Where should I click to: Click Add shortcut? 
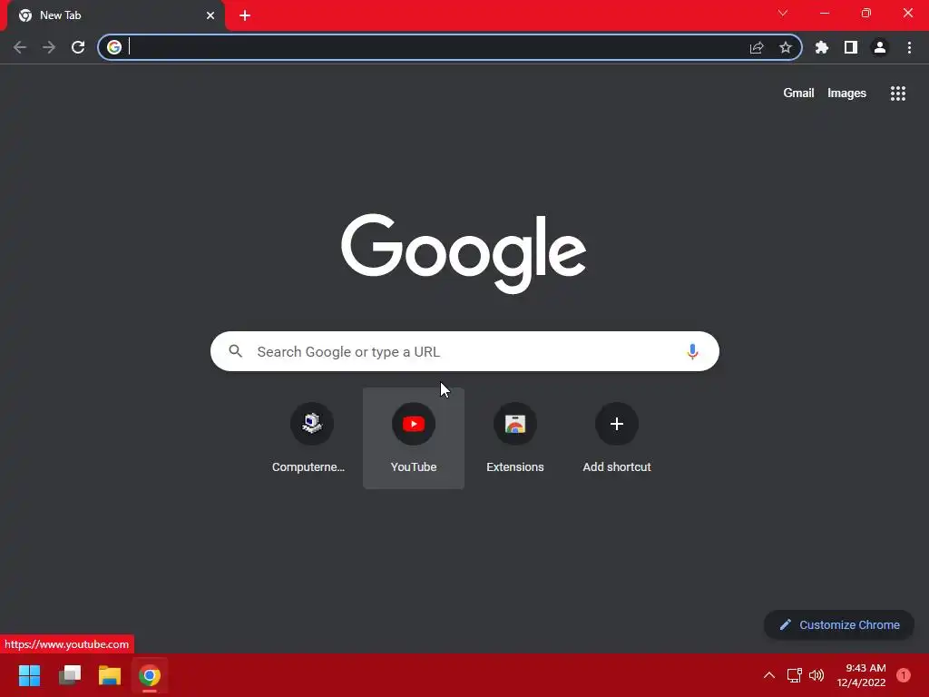pos(617,438)
